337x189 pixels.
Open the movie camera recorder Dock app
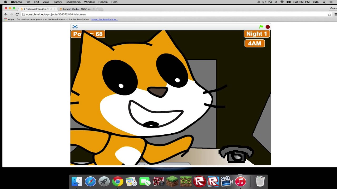pyautogui.click(x=227, y=181)
